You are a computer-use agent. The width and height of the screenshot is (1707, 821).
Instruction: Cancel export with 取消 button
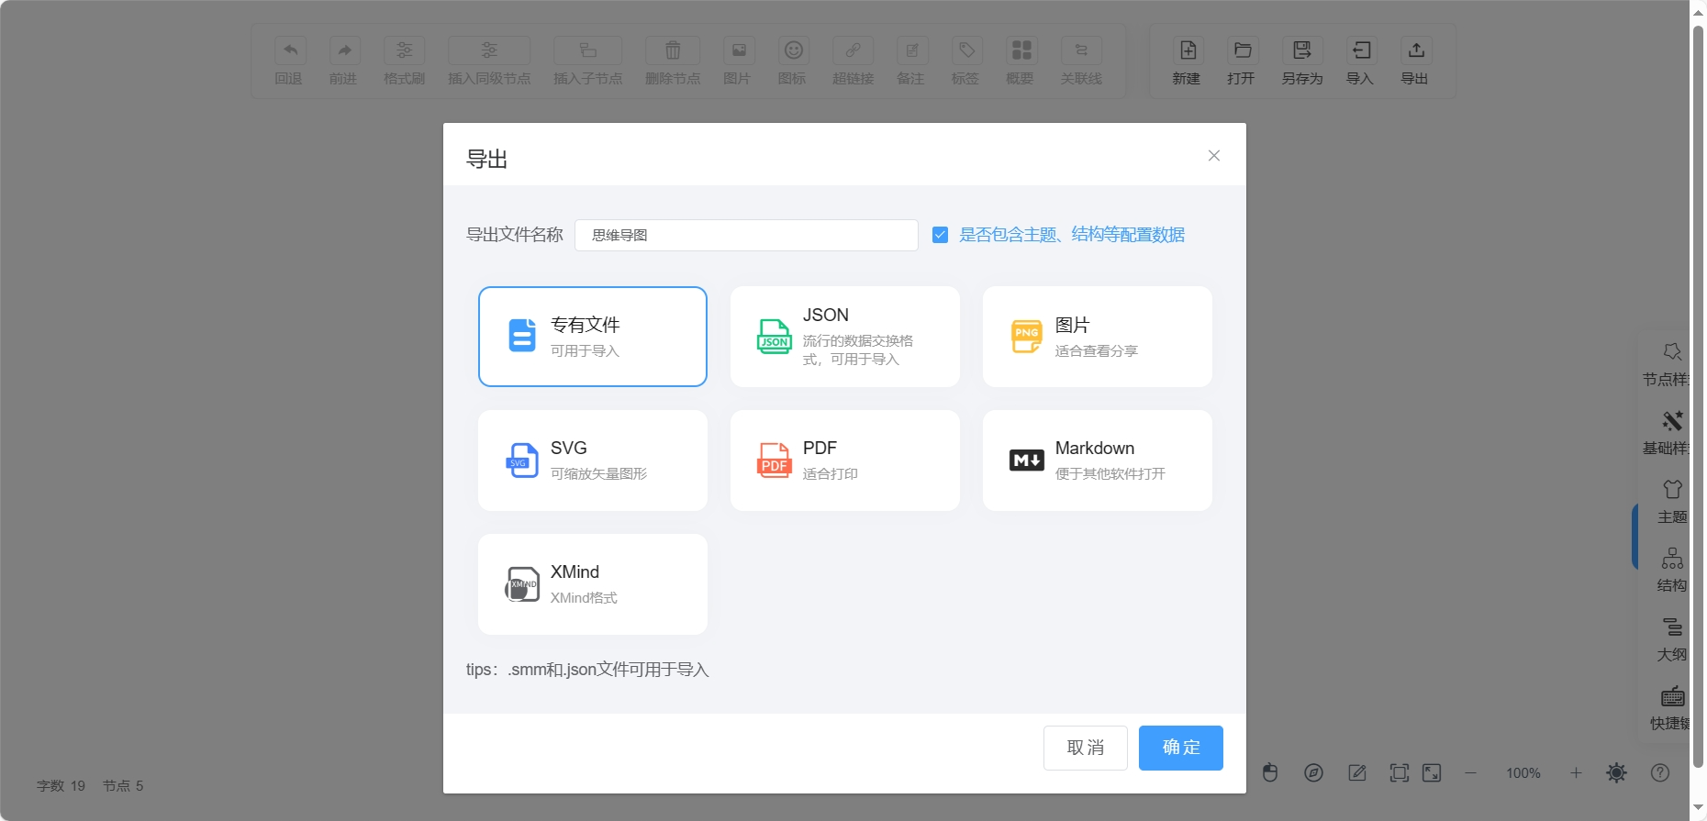pyautogui.click(x=1085, y=748)
